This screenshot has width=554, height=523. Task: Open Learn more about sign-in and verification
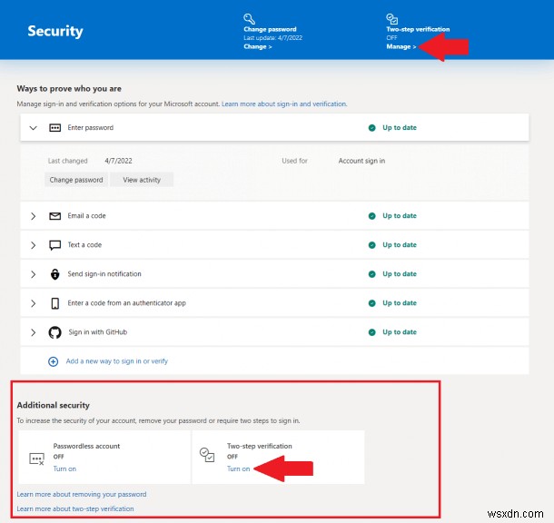[284, 104]
